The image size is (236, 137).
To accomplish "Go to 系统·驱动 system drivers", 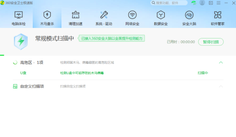I will click(x=104, y=18).
